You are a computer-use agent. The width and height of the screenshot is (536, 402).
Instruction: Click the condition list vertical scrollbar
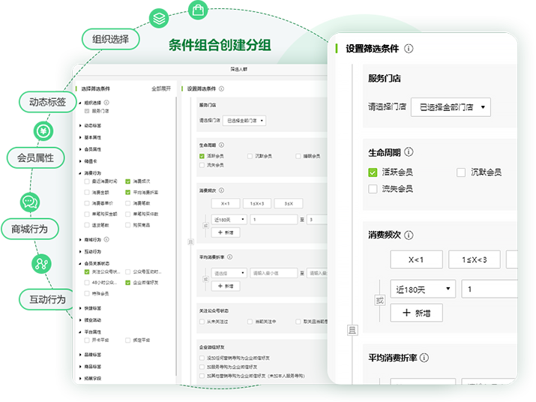tap(176, 236)
